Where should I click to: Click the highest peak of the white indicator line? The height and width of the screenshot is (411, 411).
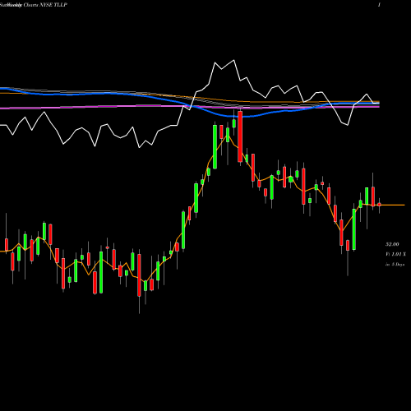pyautogui.click(x=233, y=60)
